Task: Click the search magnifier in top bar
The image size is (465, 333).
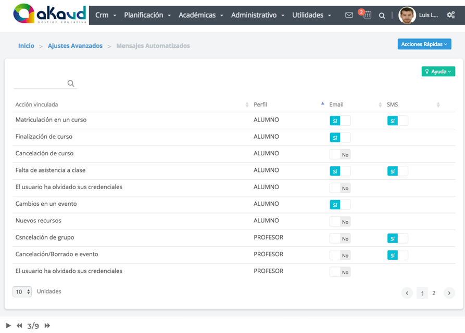Action: (382, 16)
